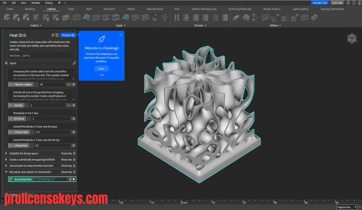Select the square with four holes Periodic icon

tap(196, 18)
